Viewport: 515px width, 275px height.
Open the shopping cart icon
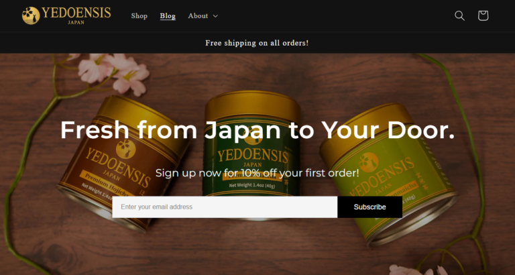(483, 15)
